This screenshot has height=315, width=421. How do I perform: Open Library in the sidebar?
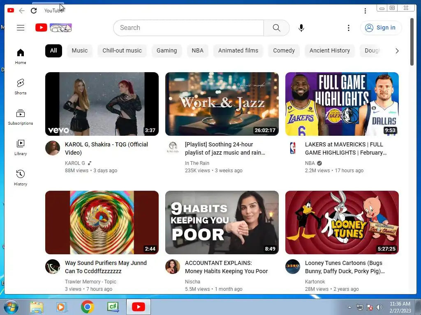pos(21,148)
